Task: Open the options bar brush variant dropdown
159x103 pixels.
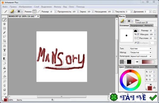Action: [x=22, y=11]
